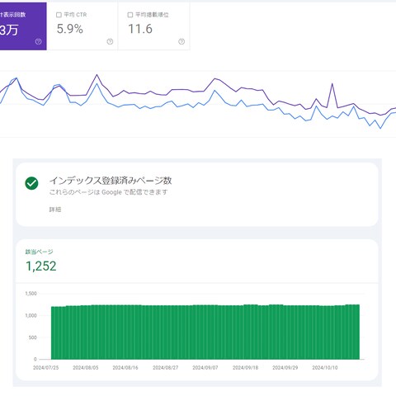Click the 該当ページ label

click(x=40, y=252)
